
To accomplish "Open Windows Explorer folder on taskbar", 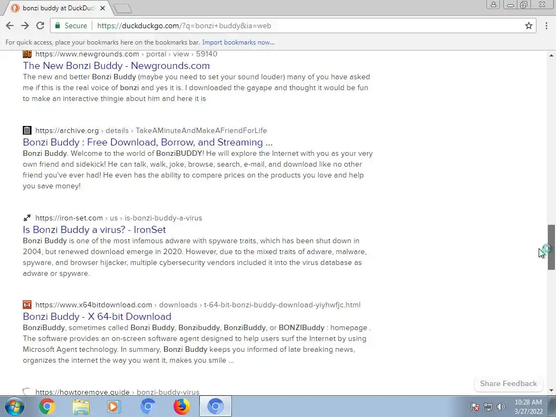I will tap(81, 406).
